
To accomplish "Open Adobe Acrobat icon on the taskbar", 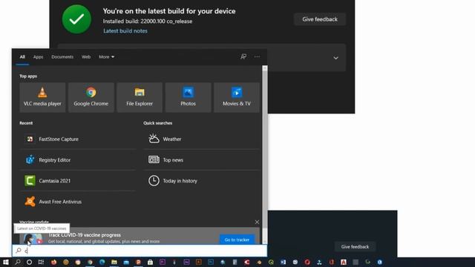I will click(x=344, y=262).
